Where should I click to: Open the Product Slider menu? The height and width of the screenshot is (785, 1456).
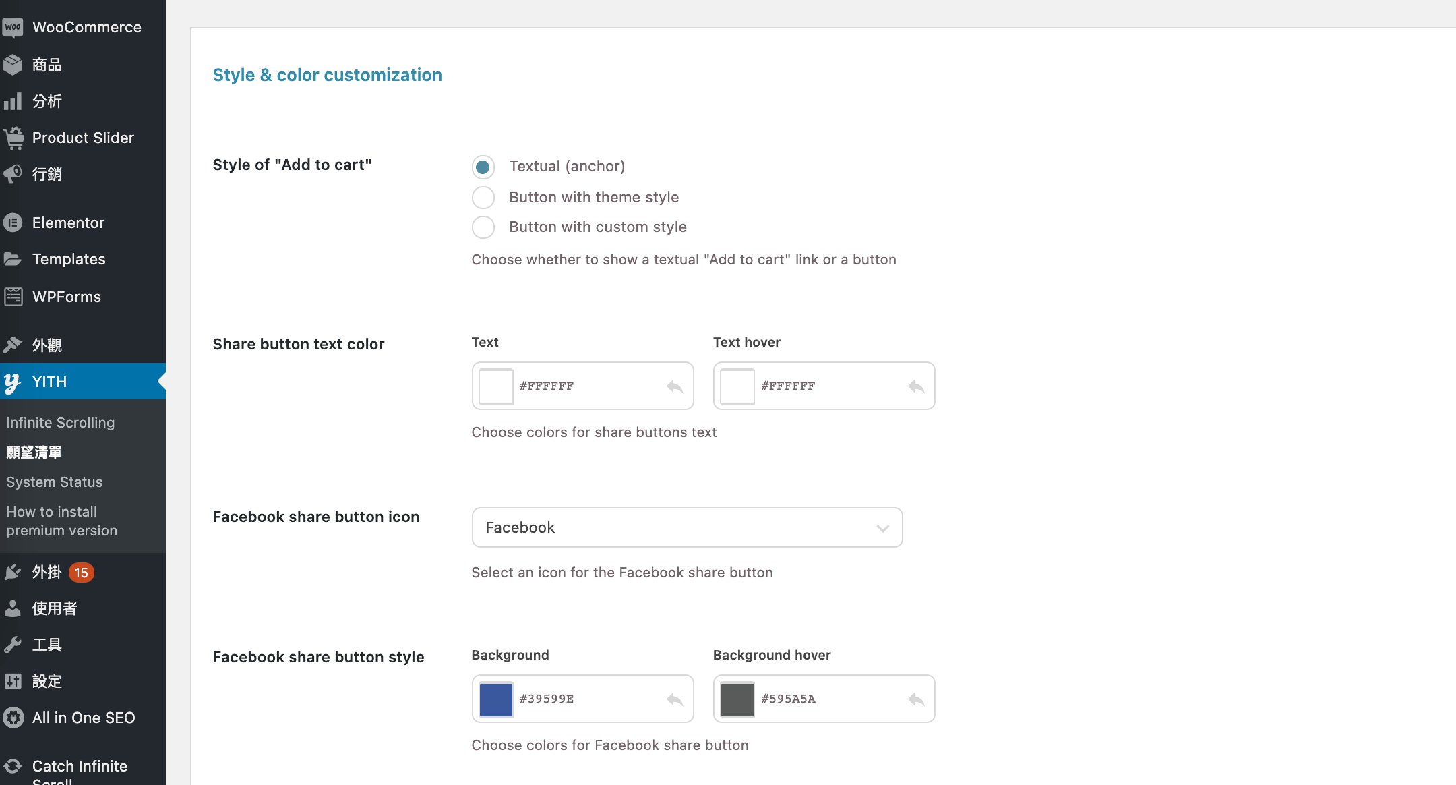83,138
